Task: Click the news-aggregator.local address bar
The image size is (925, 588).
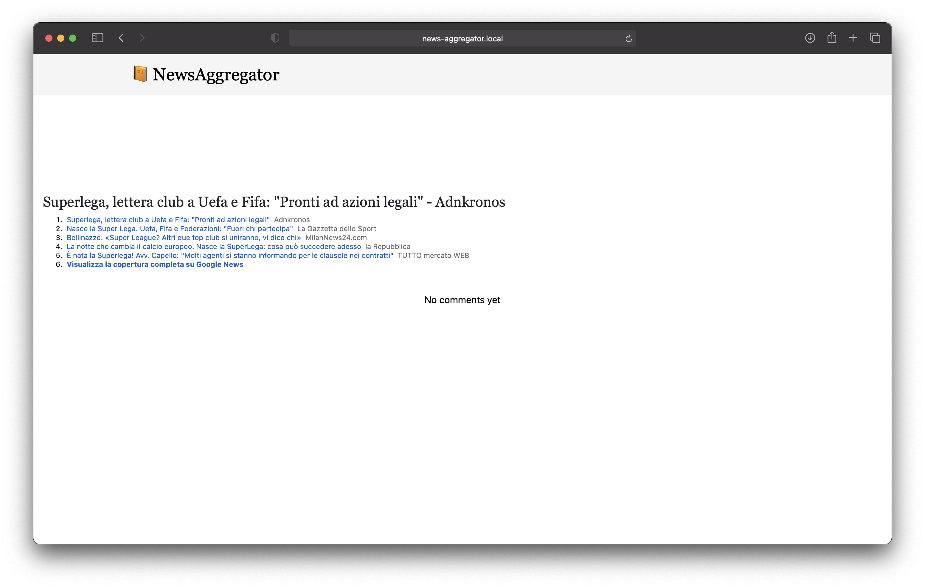Action: pyautogui.click(x=462, y=38)
